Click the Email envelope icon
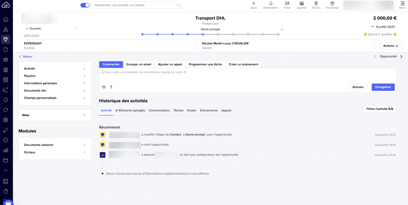The image size is (408, 205). click(x=287, y=4)
